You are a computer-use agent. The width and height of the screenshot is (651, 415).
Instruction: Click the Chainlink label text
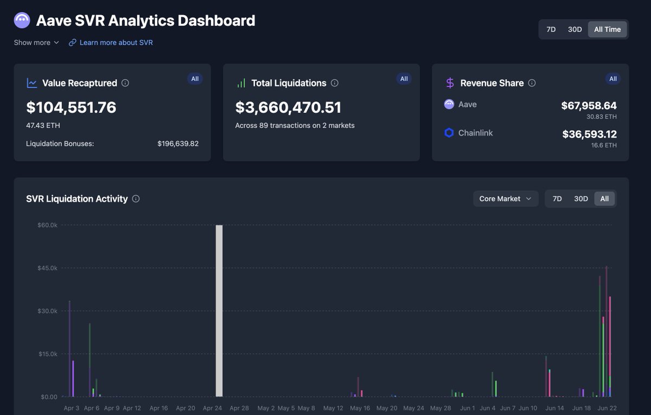[x=476, y=133]
